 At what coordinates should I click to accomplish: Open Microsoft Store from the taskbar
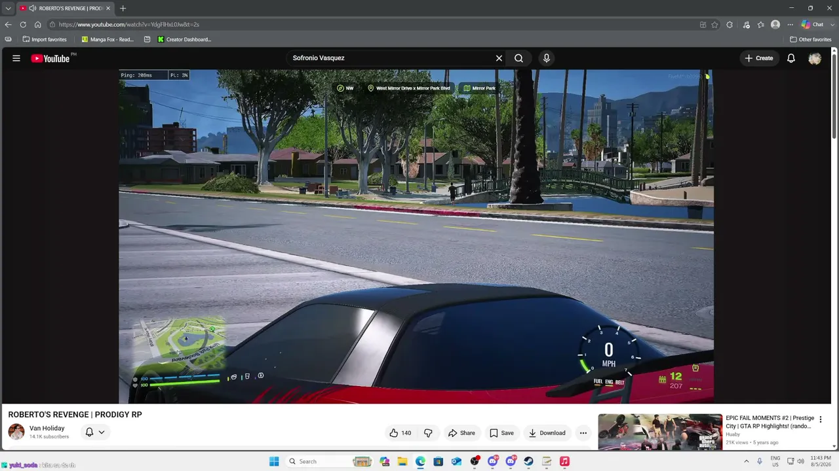coord(439,461)
